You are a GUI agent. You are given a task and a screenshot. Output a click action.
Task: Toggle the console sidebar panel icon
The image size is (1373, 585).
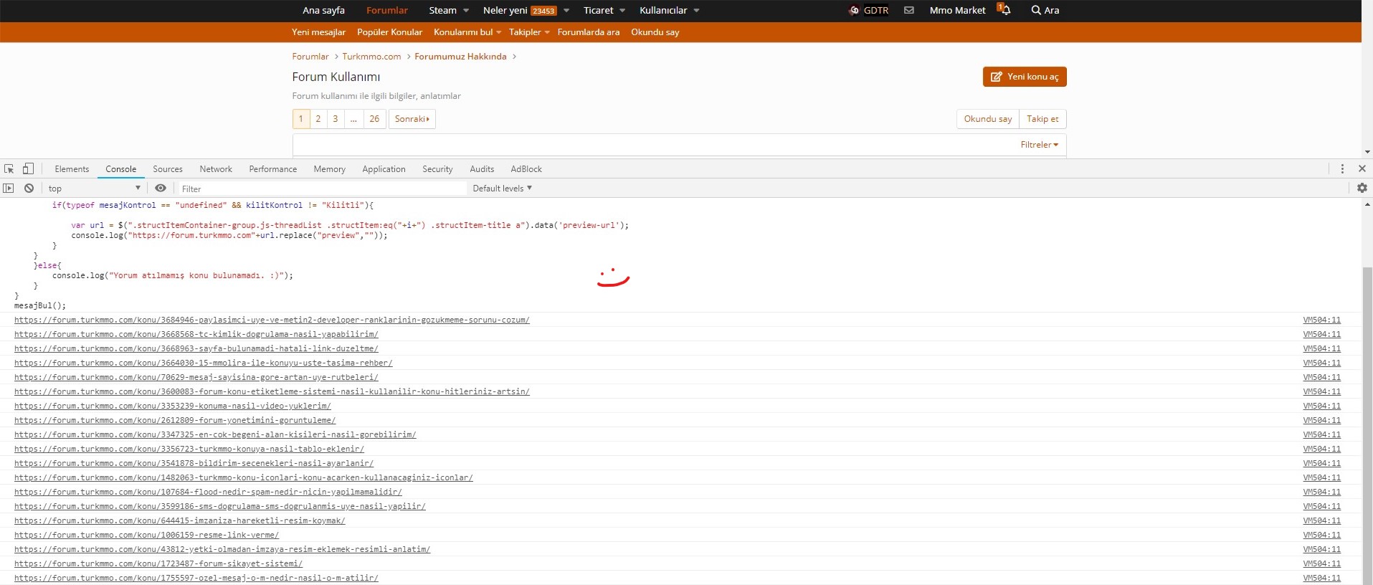click(9, 189)
